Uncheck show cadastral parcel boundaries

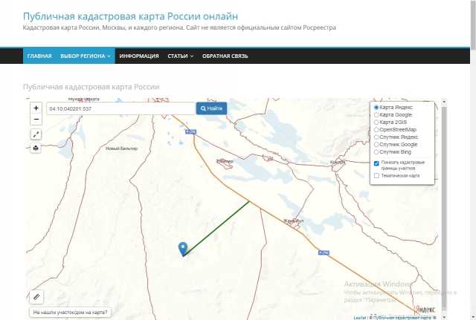coord(376,163)
